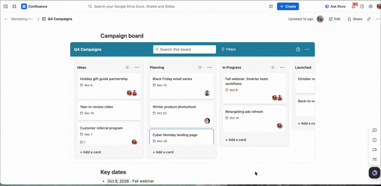Viewport: 381px width, 186px height.
Task: Click the Share button
Action: pos(355,19)
